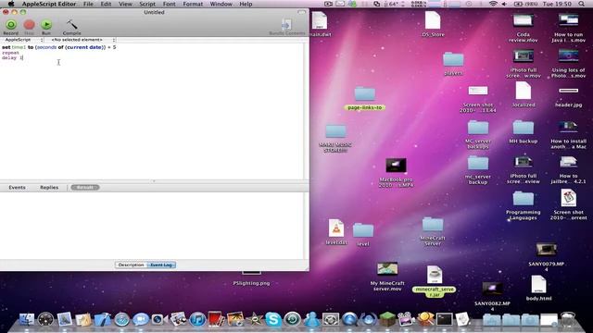Select My MineCraft server.mov file
593x333 pixels.
(387, 277)
